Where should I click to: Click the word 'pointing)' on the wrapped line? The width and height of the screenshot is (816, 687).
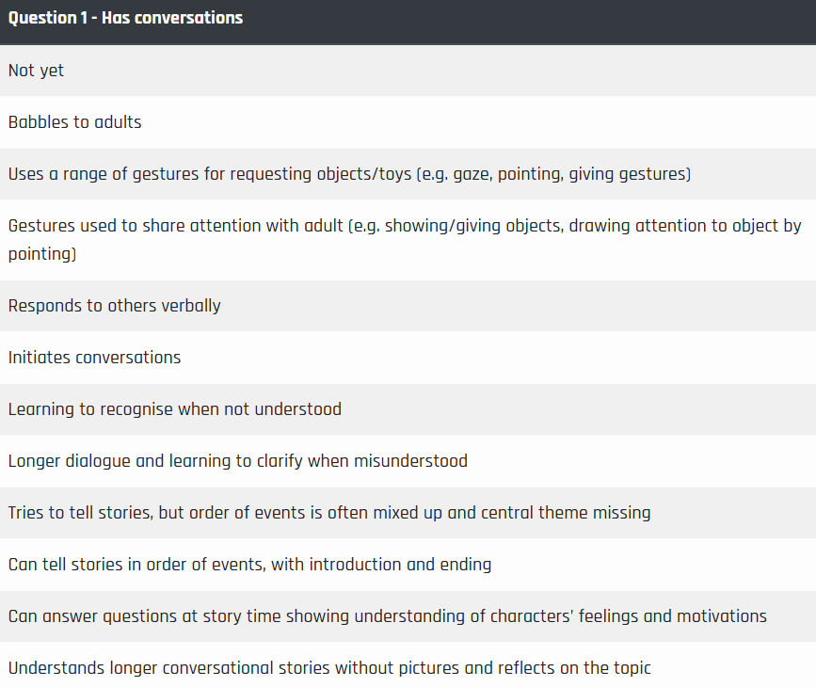pos(42,254)
